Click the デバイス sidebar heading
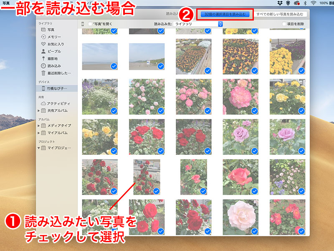This screenshot has width=334, height=251. (44, 82)
